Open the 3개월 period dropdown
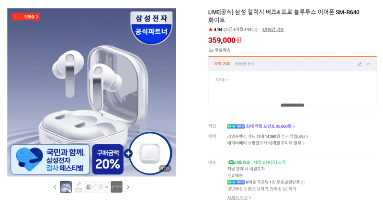 222,80
